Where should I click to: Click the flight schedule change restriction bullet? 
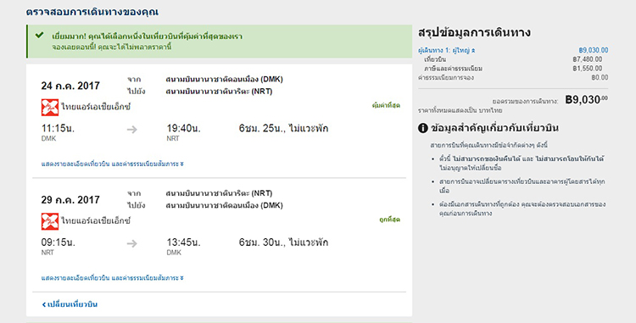tap(522, 186)
